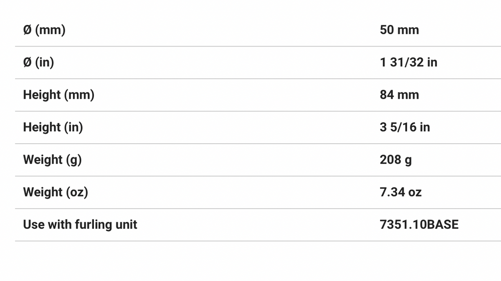501x281 pixels.
Task: Click the Ø symbol in the millimetre row
Action: coord(27,30)
